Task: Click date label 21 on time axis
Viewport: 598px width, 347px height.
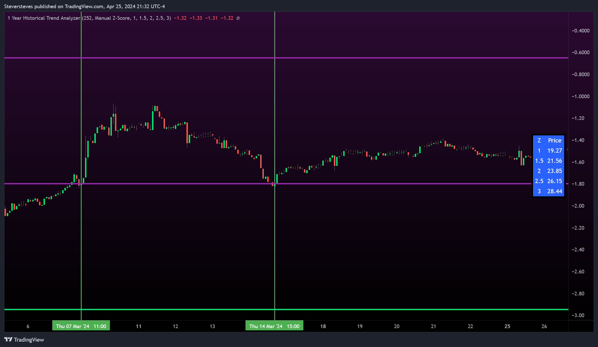Action: point(434,326)
